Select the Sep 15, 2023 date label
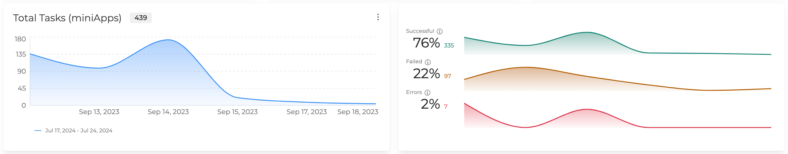 pos(237,112)
